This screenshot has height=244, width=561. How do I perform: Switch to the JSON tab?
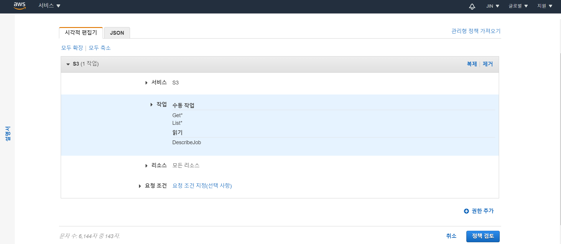coord(117,33)
